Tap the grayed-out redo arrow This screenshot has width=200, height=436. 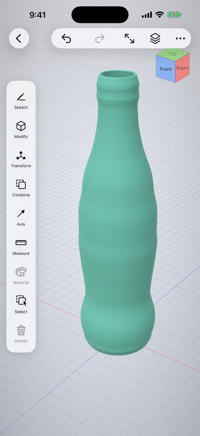coord(100,38)
